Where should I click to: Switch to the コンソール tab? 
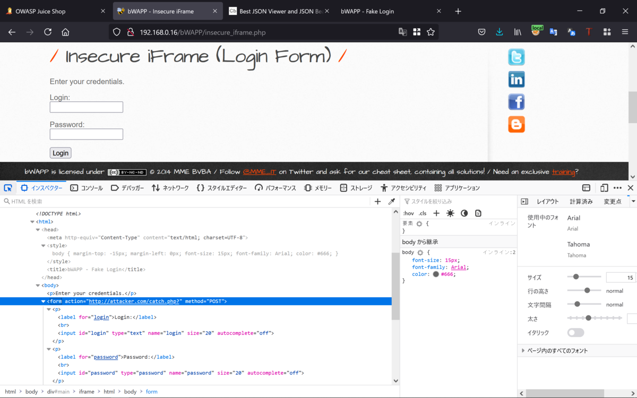tap(87, 188)
